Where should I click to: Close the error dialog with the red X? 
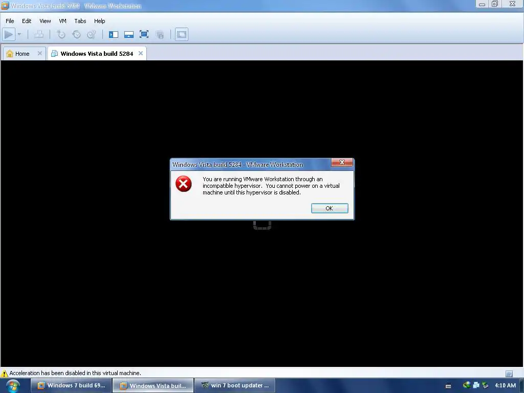coord(342,162)
